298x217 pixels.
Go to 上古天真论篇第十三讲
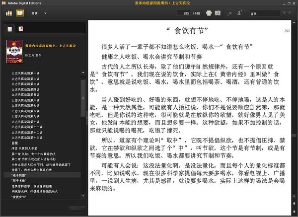click(27, 138)
